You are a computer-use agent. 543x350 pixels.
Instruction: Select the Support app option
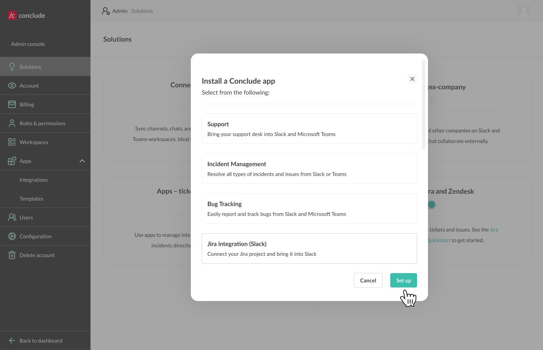tap(309, 128)
